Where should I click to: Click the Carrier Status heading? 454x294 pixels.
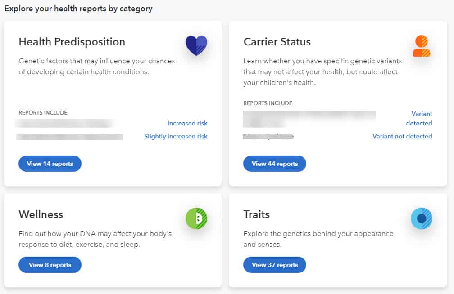tap(277, 42)
